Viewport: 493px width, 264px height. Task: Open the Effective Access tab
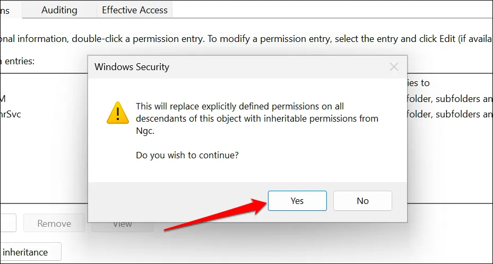[134, 10]
